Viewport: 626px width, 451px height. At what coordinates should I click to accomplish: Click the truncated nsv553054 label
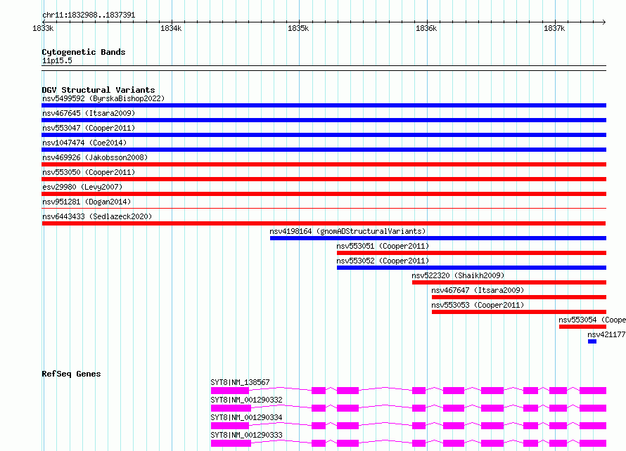[592, 320]
